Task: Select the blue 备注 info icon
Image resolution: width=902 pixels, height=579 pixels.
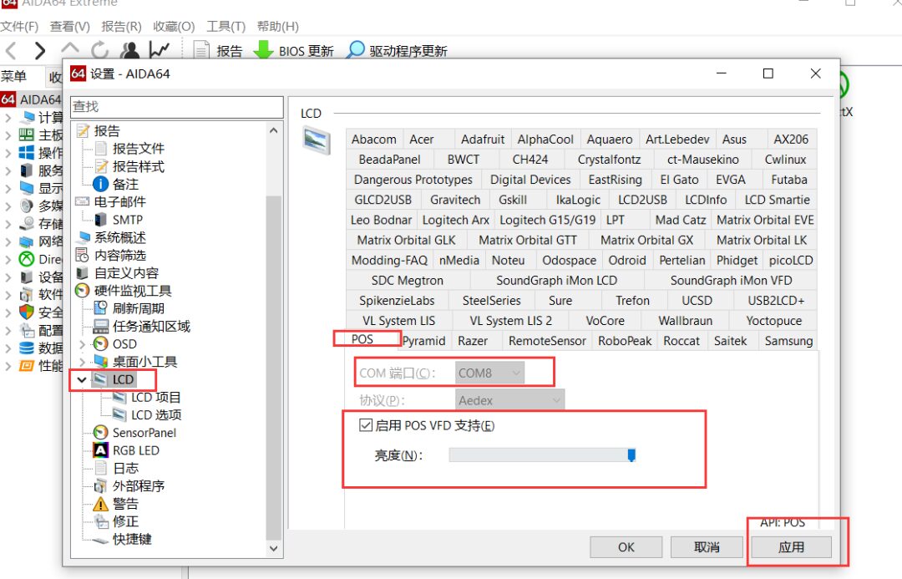Action: [x=101, y=184]
